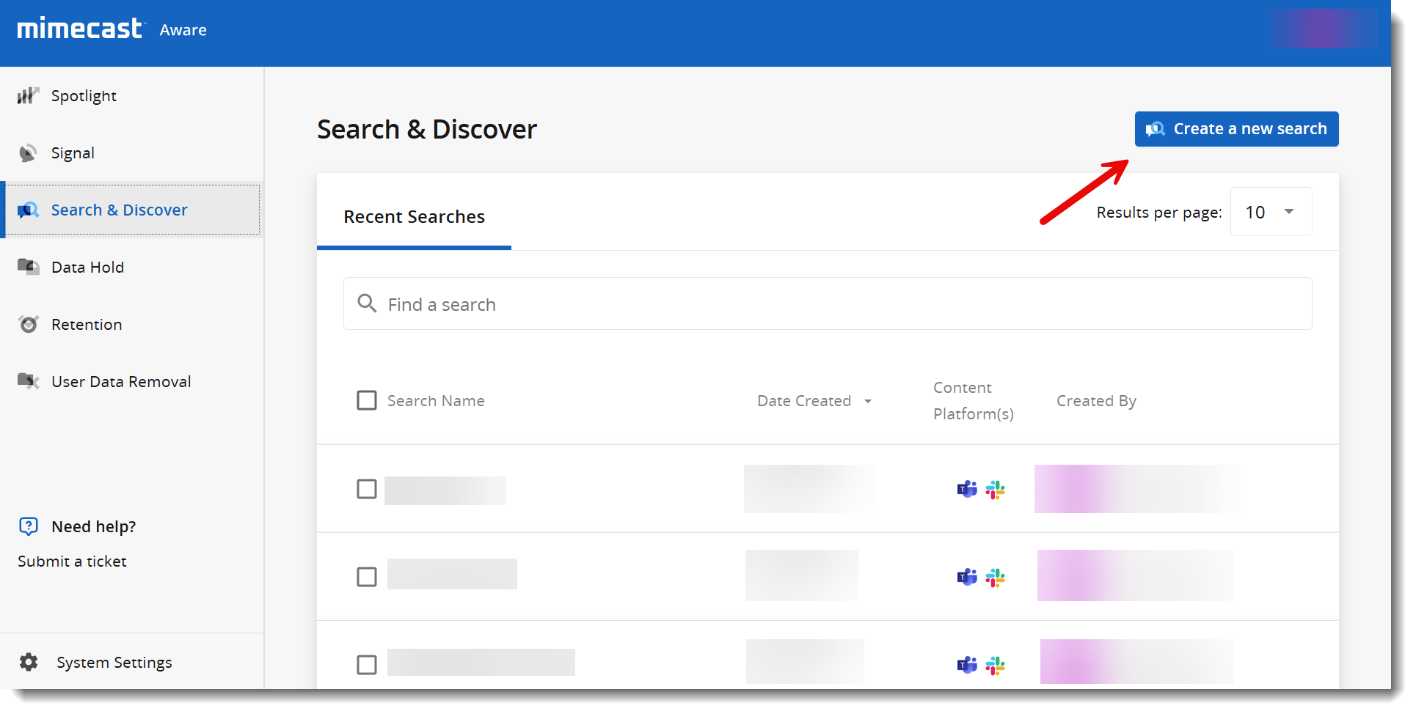Click the Spotlight chart icon in sidebar
1416x714 pixels.
(x=28, y=96)
